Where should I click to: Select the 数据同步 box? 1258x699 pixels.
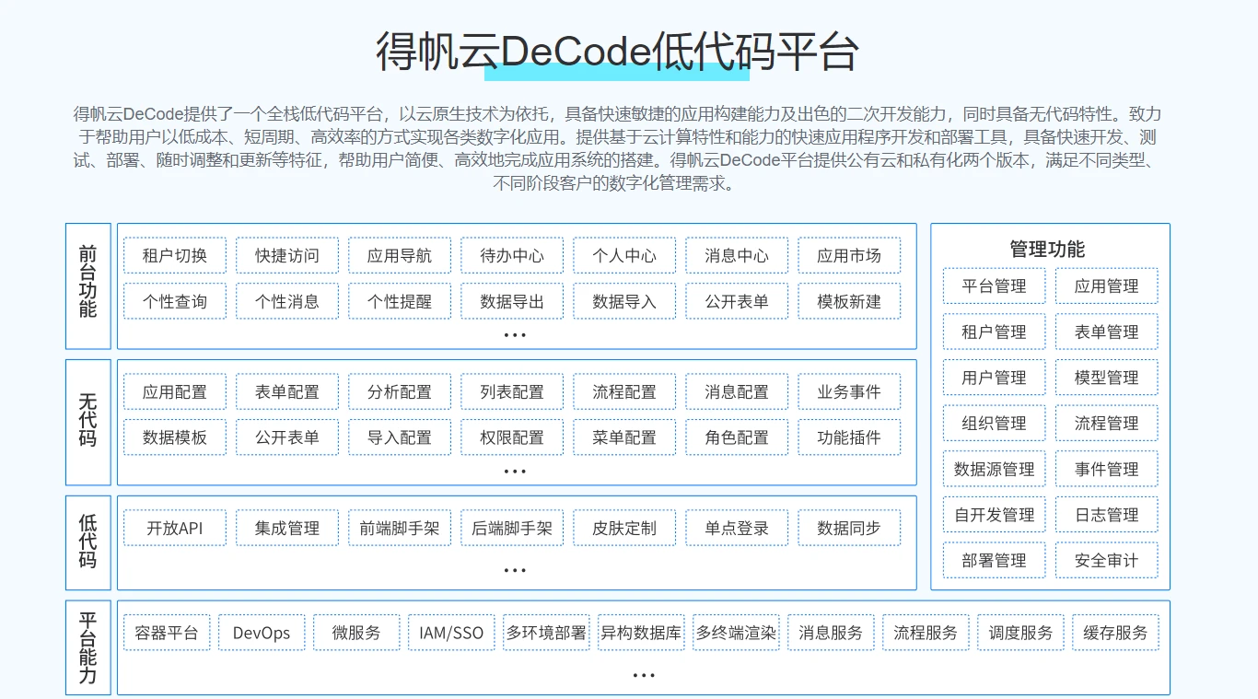click(x=849, y=529)
